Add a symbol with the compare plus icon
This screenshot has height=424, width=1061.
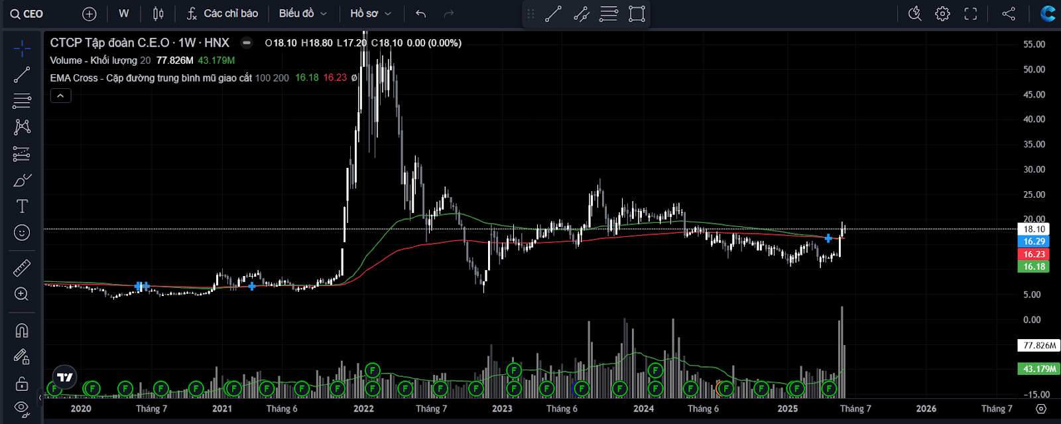tap(90, 13)
